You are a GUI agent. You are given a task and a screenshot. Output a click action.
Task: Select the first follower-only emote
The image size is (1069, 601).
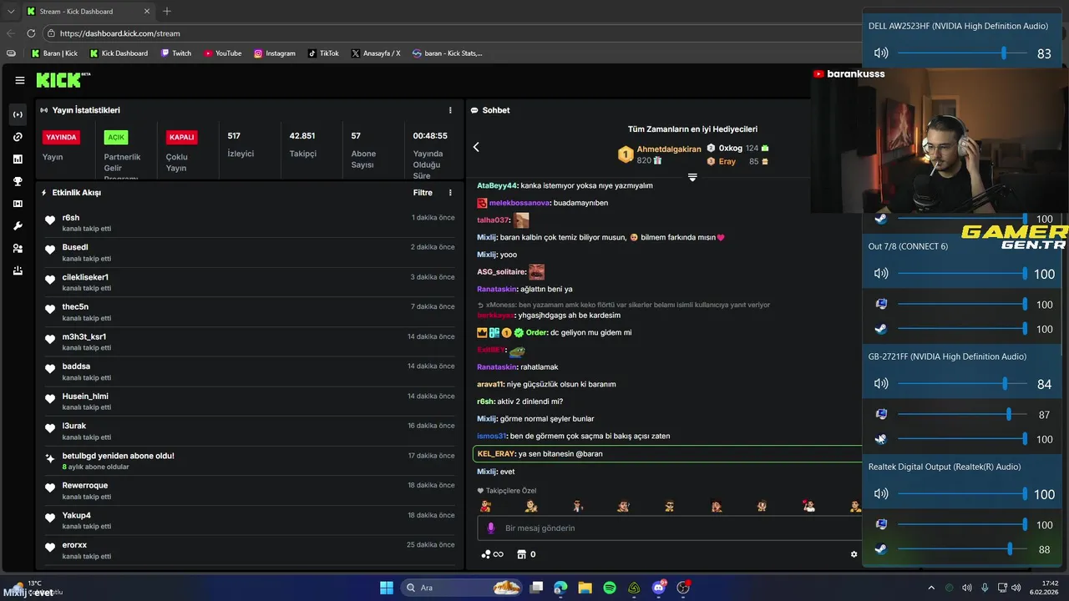click(x=485, y=506)
